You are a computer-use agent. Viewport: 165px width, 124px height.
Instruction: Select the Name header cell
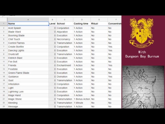[28, 24]
